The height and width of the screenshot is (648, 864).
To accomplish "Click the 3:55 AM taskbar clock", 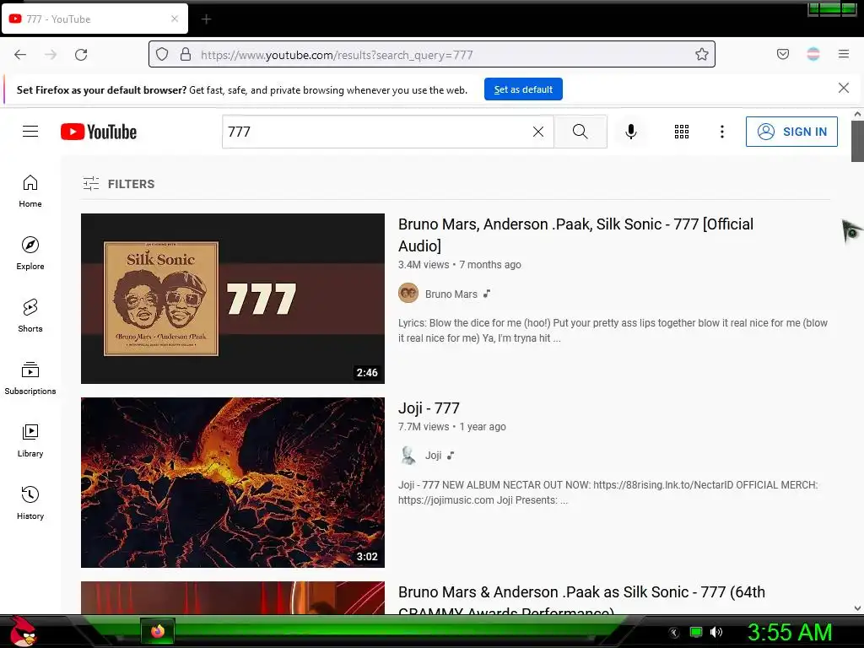I will tap(790, 632).
